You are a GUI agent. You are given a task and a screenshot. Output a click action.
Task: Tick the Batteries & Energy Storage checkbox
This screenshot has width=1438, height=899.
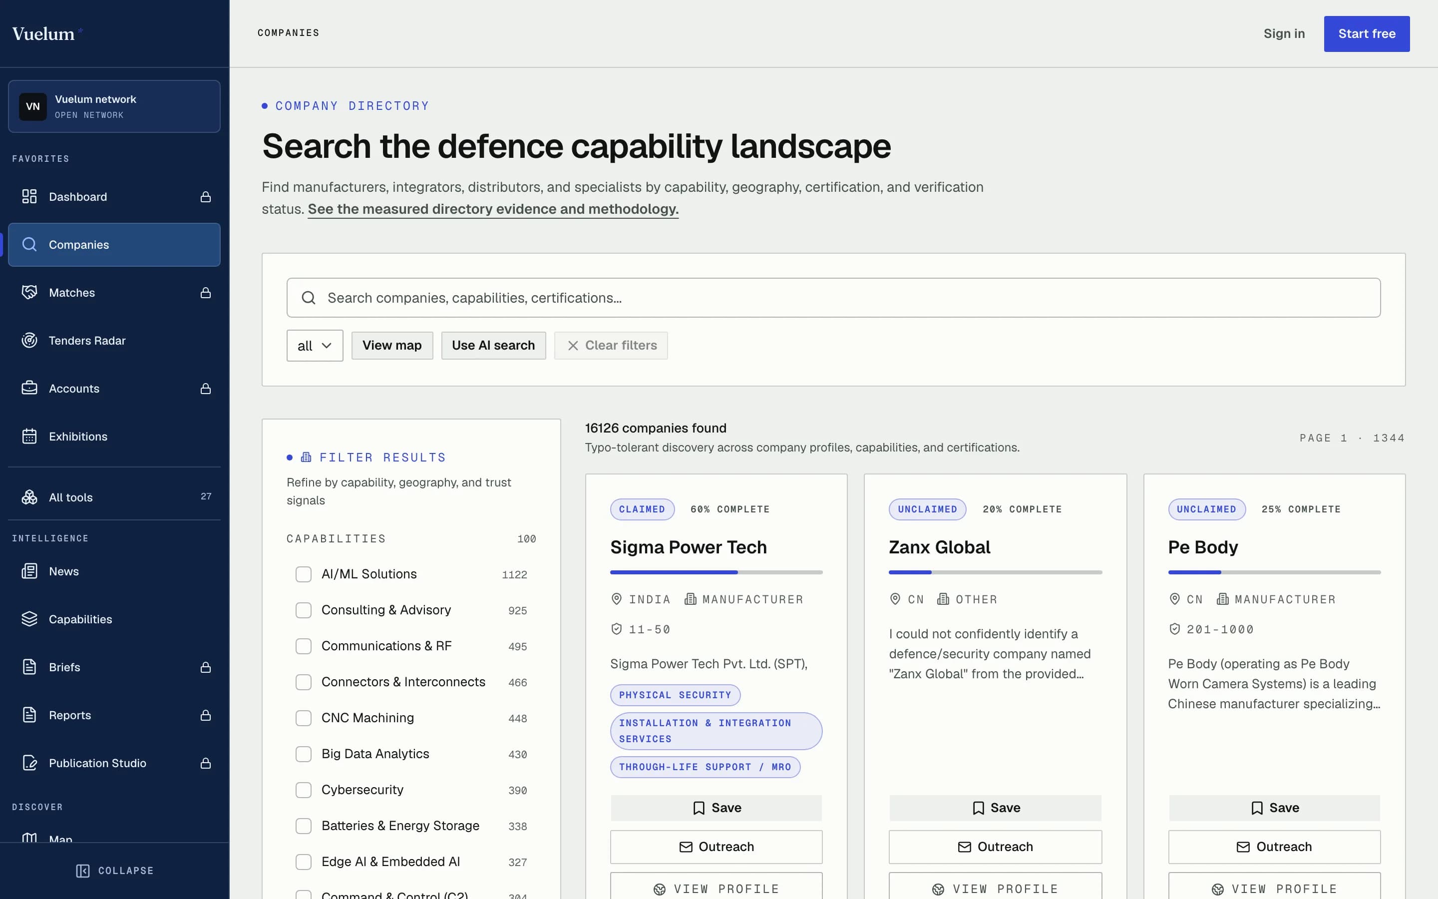click(303, 826)
